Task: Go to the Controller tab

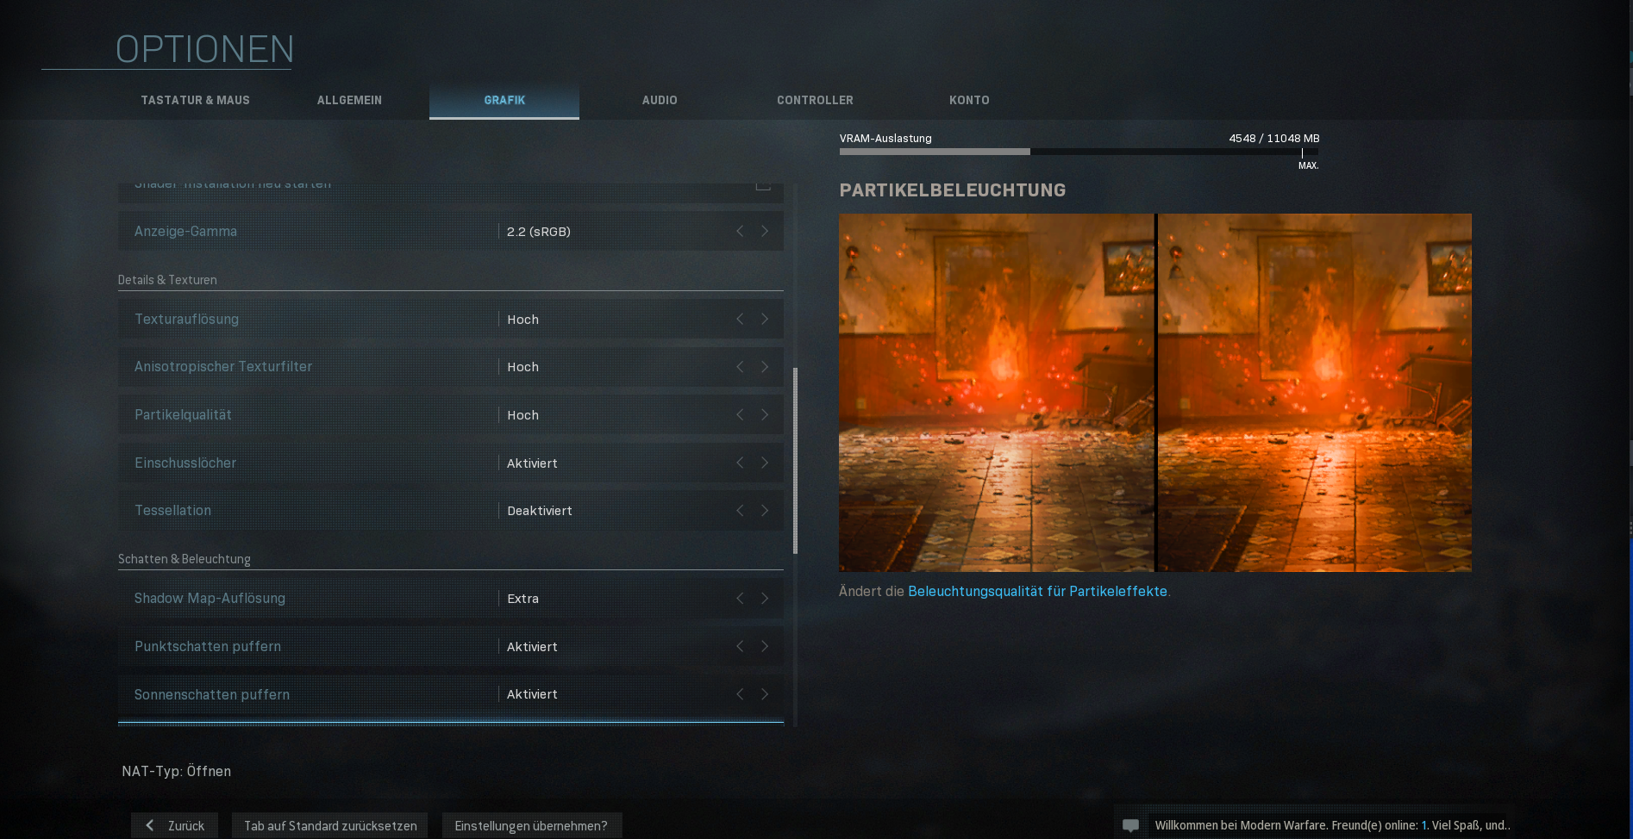Action: [815, 100]
